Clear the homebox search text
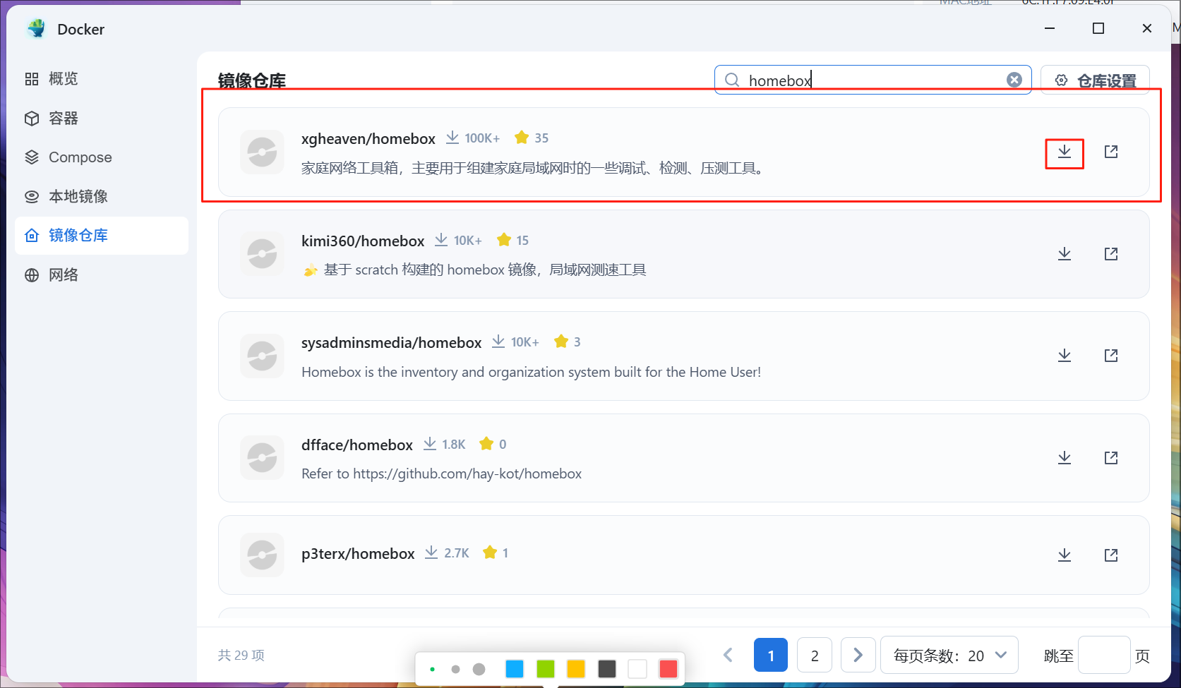The height and width of the screenshot is (688, 1181). (1014, 80)
